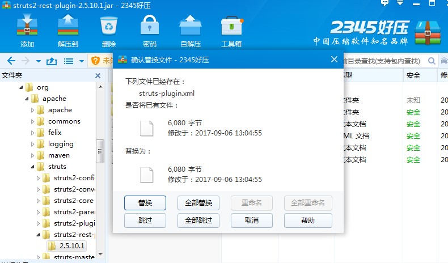Click the feedback chat bubble icon
This screenshot has width=448, height=263.
pos(385,4)
